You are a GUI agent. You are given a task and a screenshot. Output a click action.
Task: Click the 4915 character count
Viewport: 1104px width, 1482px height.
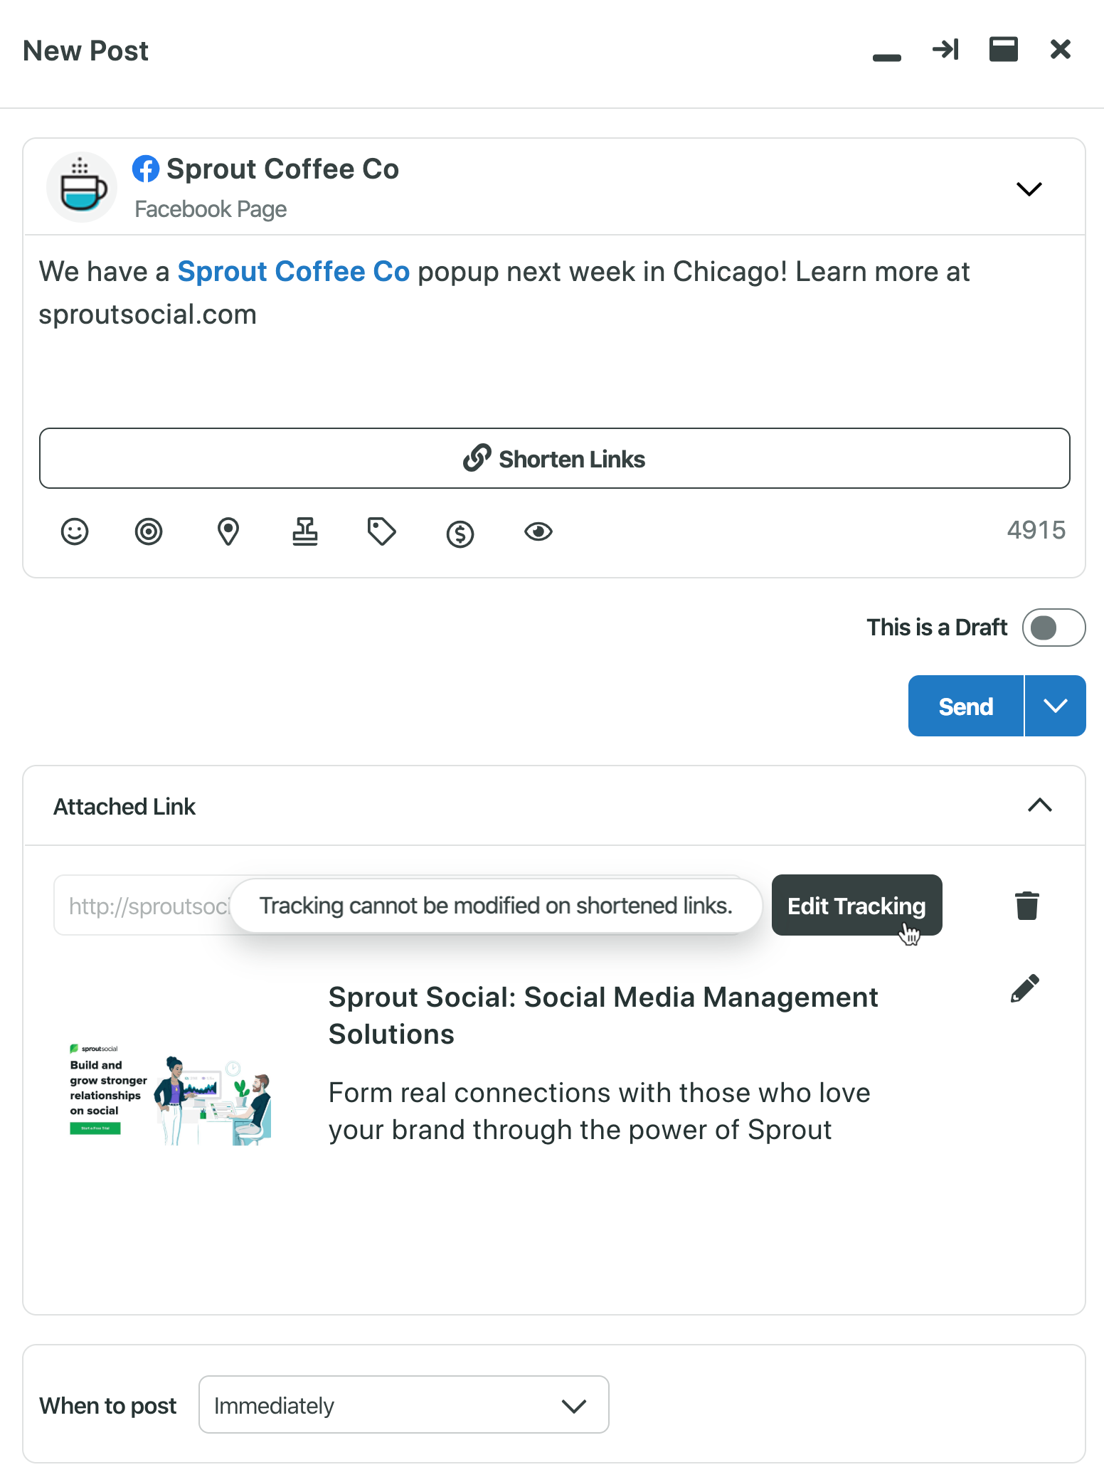tap(1036, 531)
